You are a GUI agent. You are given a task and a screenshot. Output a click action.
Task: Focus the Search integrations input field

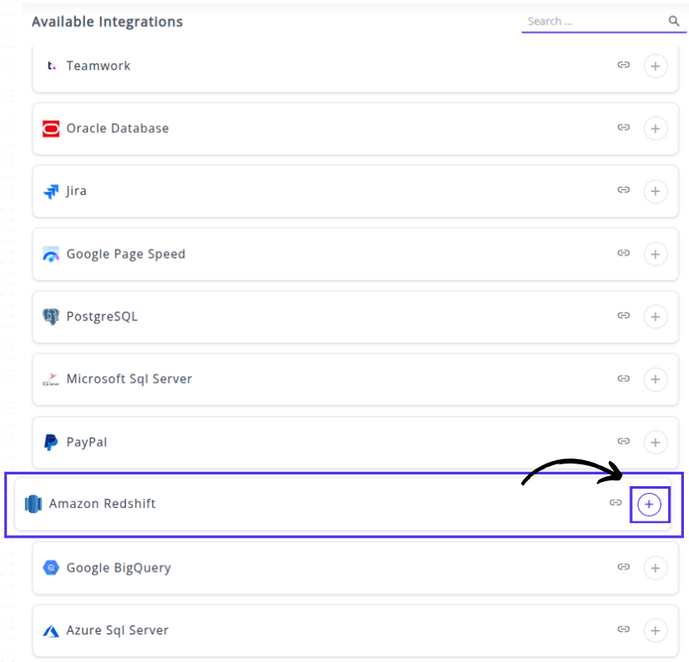pyautogui.click(x=593, y=22)
